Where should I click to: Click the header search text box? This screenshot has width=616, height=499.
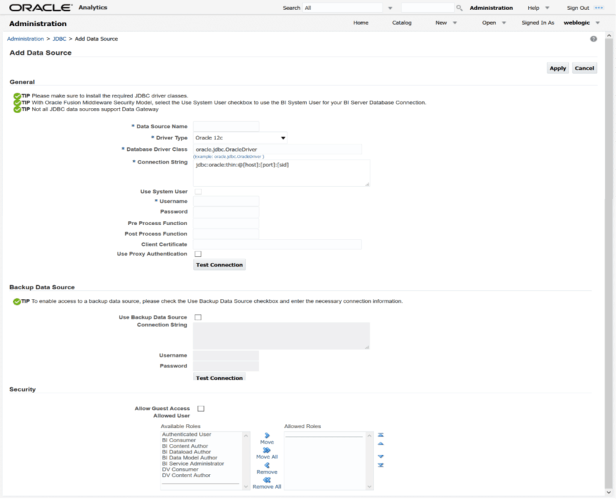tap(428, 8)
